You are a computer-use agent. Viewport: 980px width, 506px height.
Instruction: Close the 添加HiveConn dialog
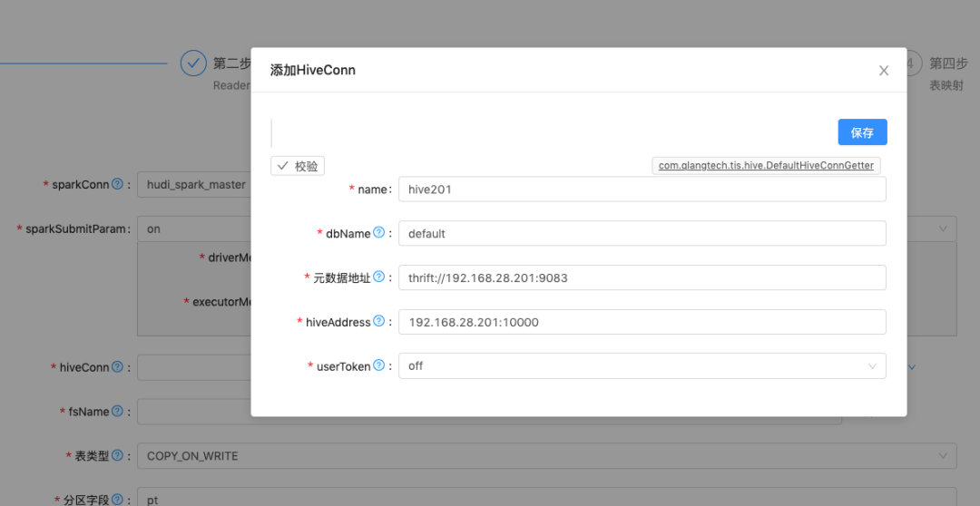click(x=884, y=71)
